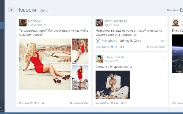
Task: Open Морфеус avatar picture
Action: pos(23,23)
